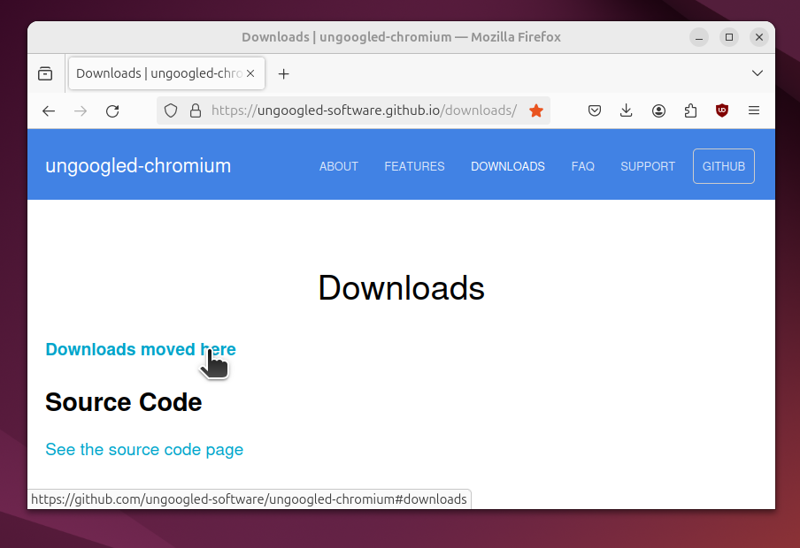Maximize the Firefox window
800x548 pixels.
729,37
